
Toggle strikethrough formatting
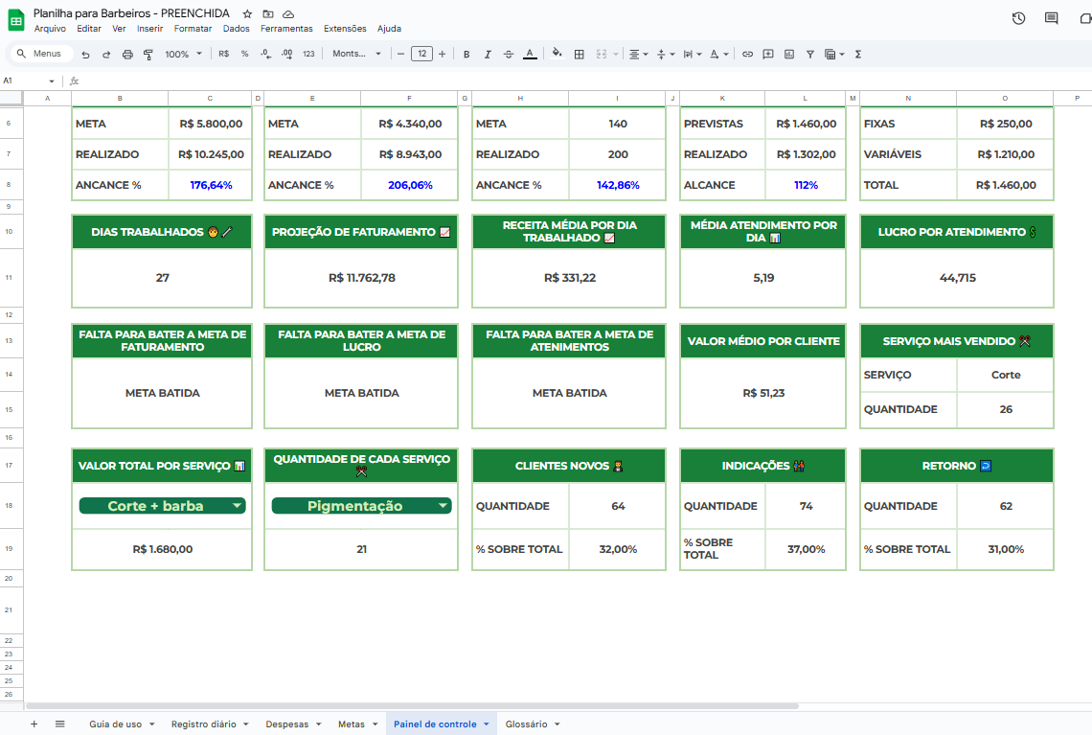click(x=509, y=55)
